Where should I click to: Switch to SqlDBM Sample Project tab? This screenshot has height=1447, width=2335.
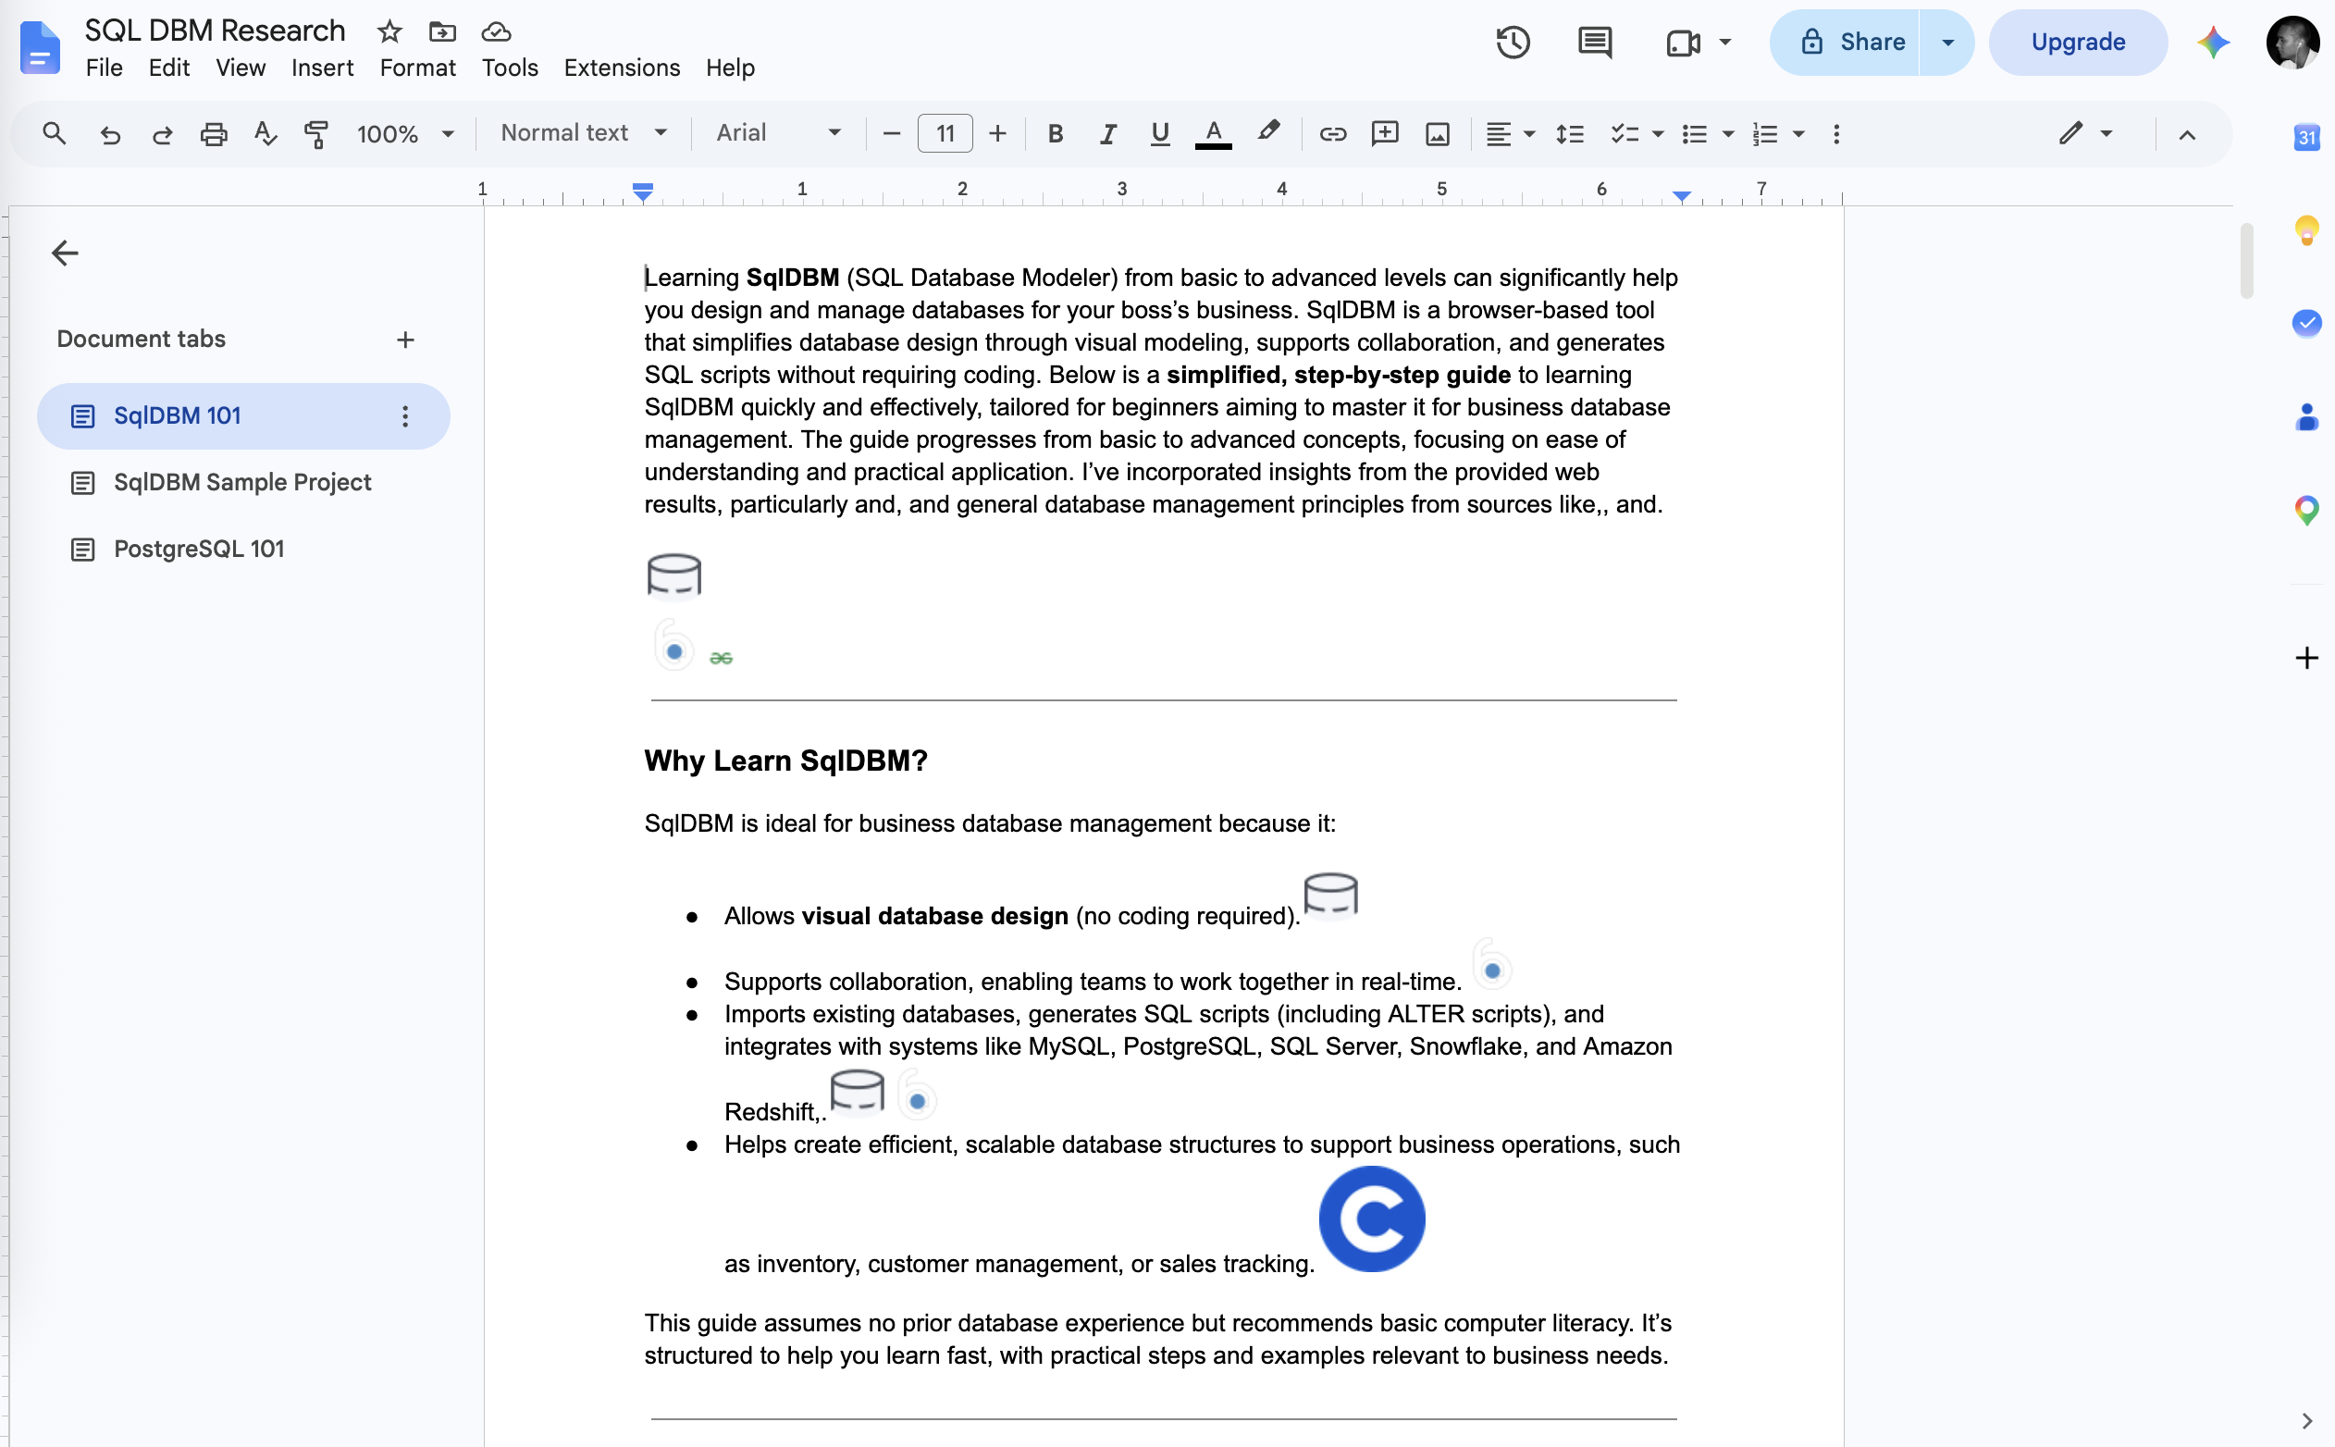[243, 482]
